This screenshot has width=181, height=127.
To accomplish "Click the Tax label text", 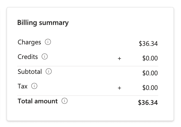I will pyautogui.click(x=22, y=86).
